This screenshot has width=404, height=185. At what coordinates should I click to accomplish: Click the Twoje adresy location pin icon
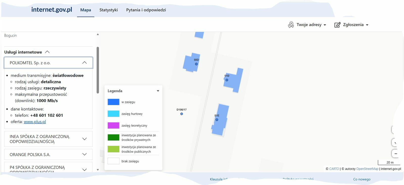(x=291, y=25)
